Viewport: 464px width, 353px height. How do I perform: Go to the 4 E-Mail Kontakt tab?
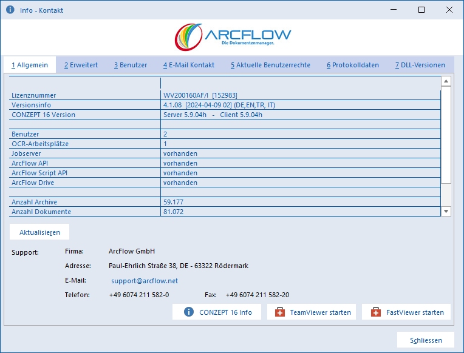point(189,65)
